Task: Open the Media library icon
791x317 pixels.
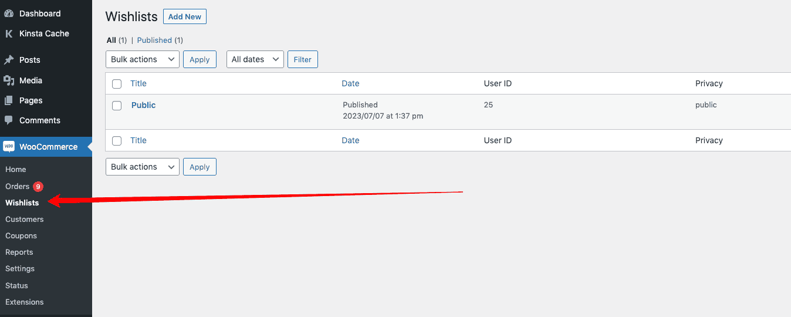Action: click(9, 80)
